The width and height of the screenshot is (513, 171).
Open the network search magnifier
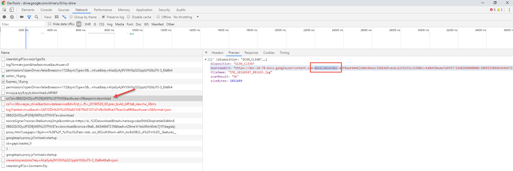[x=36, y=17]
